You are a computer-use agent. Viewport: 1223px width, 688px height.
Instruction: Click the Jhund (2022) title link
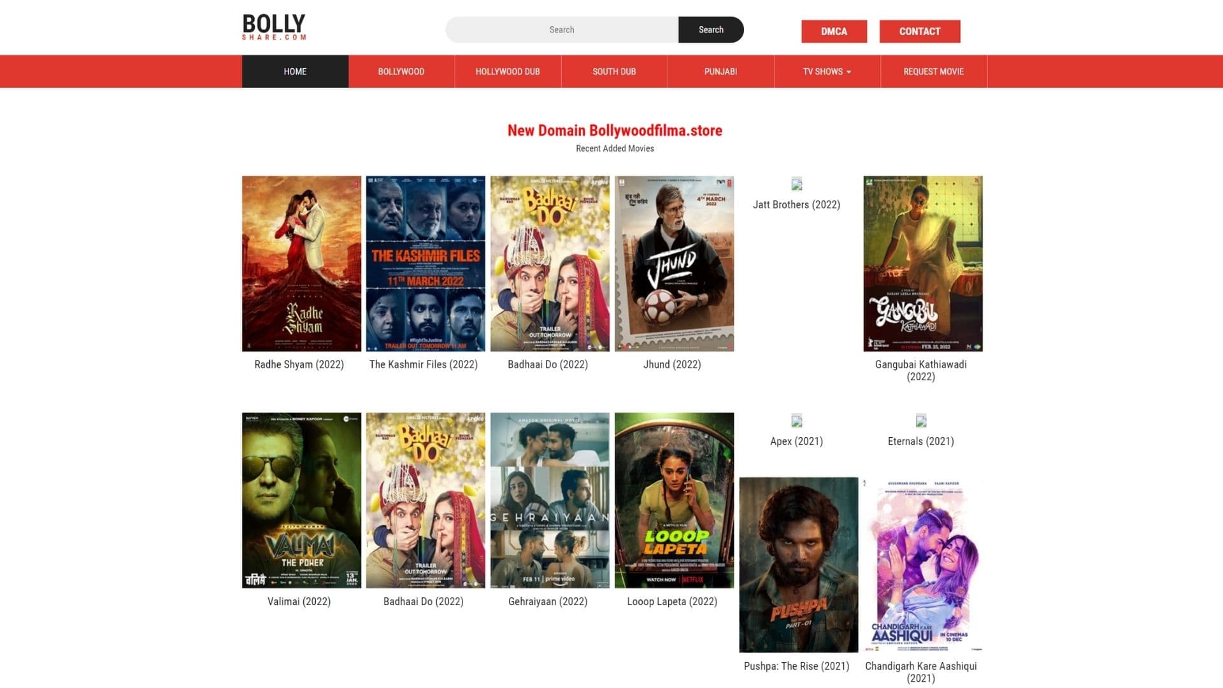point(672,364)
